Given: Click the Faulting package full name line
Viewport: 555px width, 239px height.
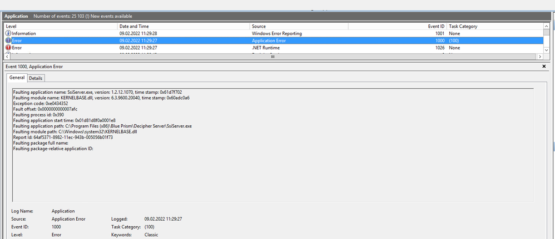Looking at the screenshot, I should point(41,143).
